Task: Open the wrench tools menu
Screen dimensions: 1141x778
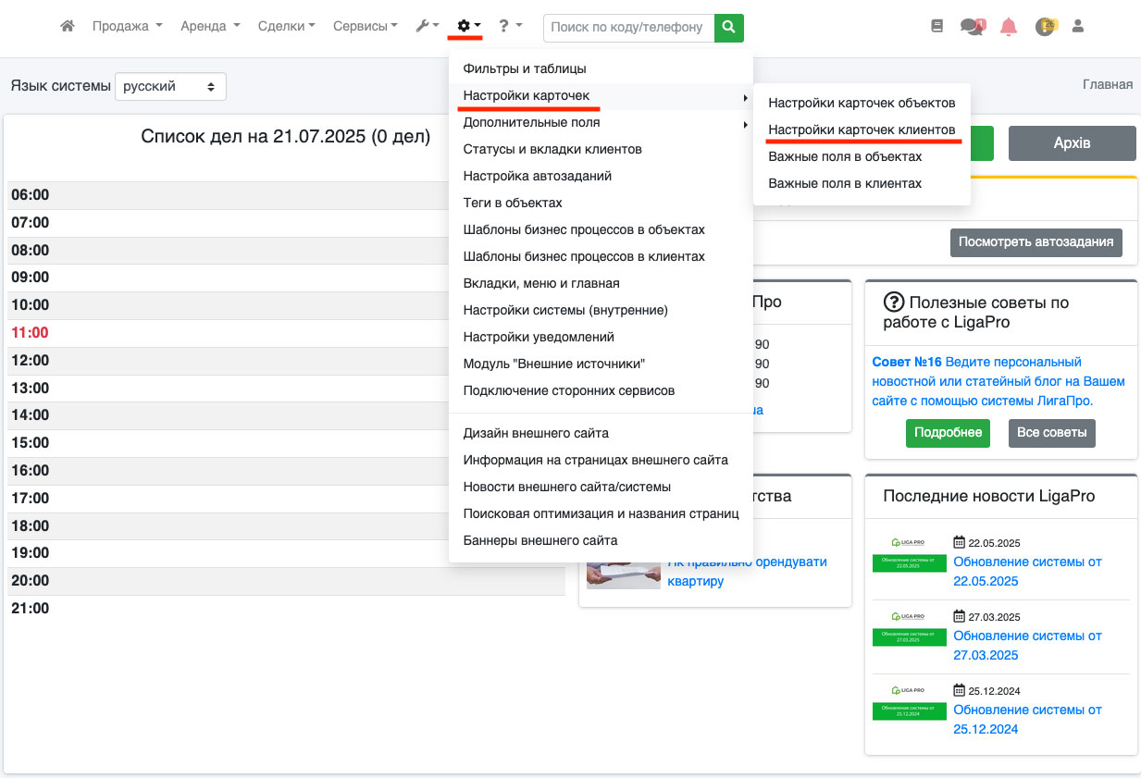Action: click(x=427, y=27)
